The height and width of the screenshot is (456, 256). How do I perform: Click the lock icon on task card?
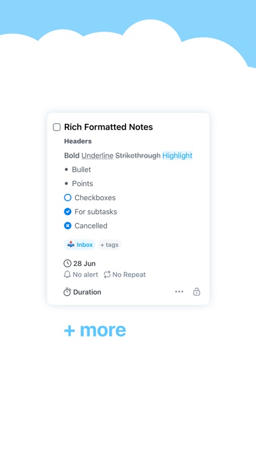pos(197,292)
